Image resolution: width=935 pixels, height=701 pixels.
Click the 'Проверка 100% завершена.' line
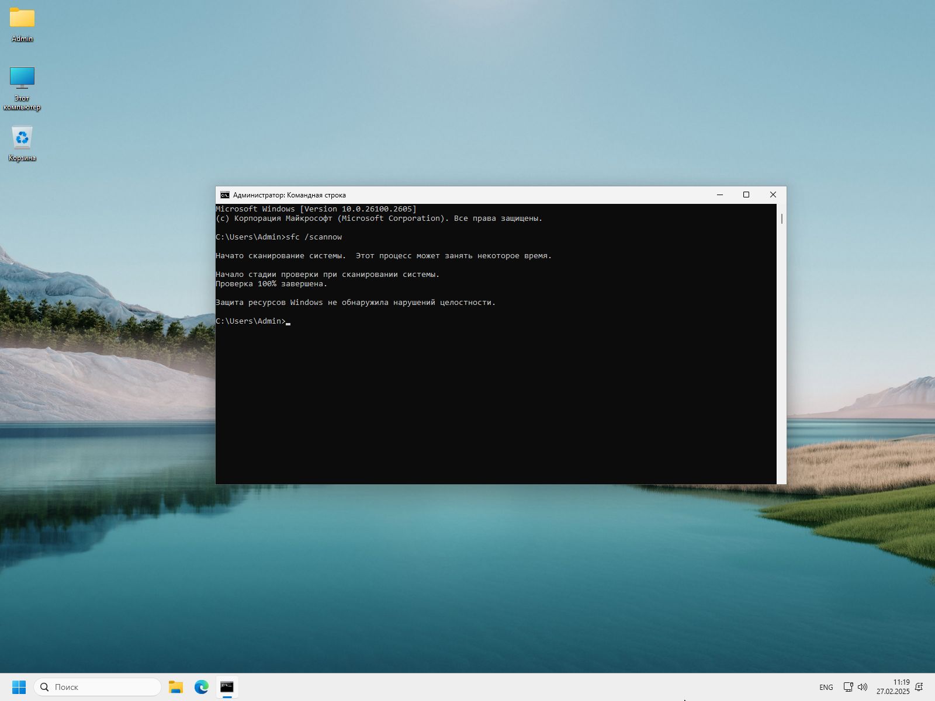coord(272,284)
